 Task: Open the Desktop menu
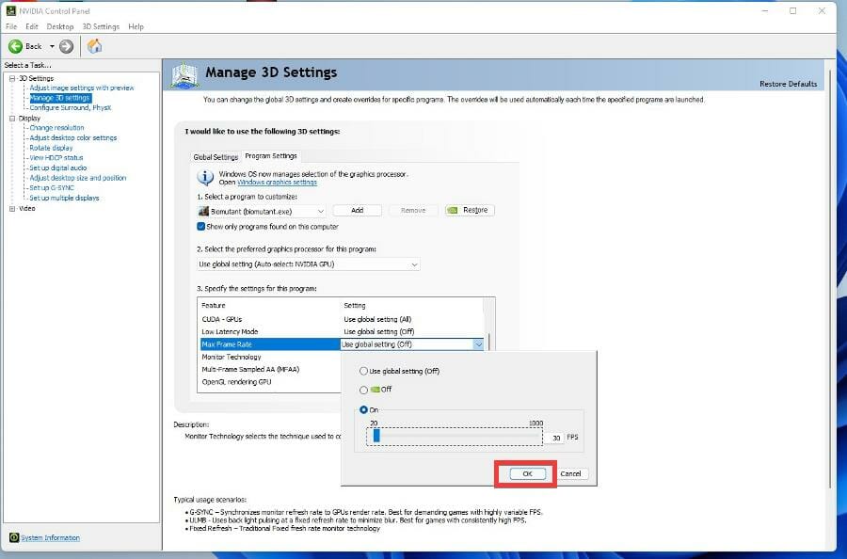click(60, 26)
